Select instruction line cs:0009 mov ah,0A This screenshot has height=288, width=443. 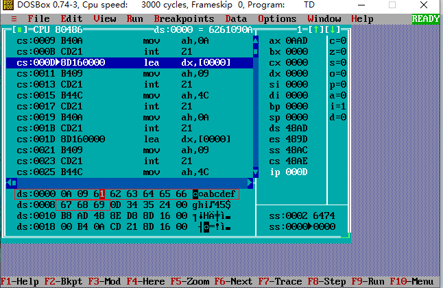coord(130,40)
